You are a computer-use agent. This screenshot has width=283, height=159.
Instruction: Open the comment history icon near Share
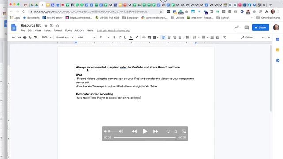[x=246, y=27]
